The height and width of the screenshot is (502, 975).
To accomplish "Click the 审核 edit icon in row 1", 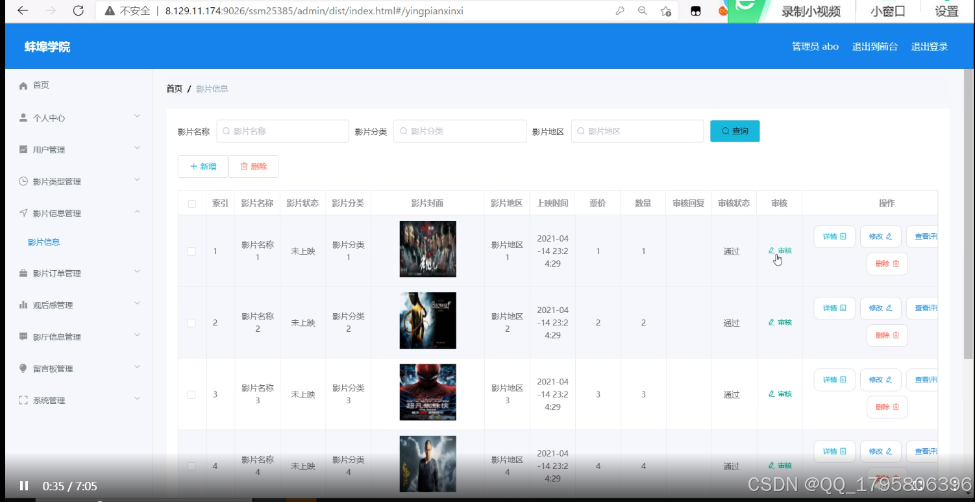I will click(x=771, y=251).
